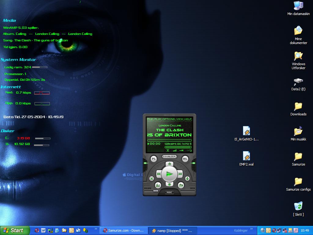The width and height of the screenshot is (313, 235).
Task: Open Windows Utforsker shortcut
Action: (298, 61)
